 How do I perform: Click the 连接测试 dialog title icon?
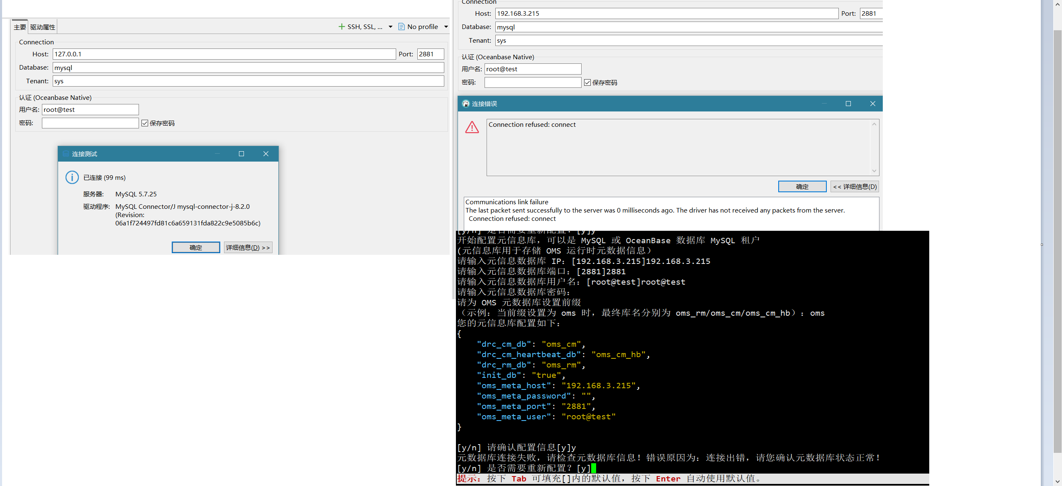pyautogui.click(x=66, y=154)
